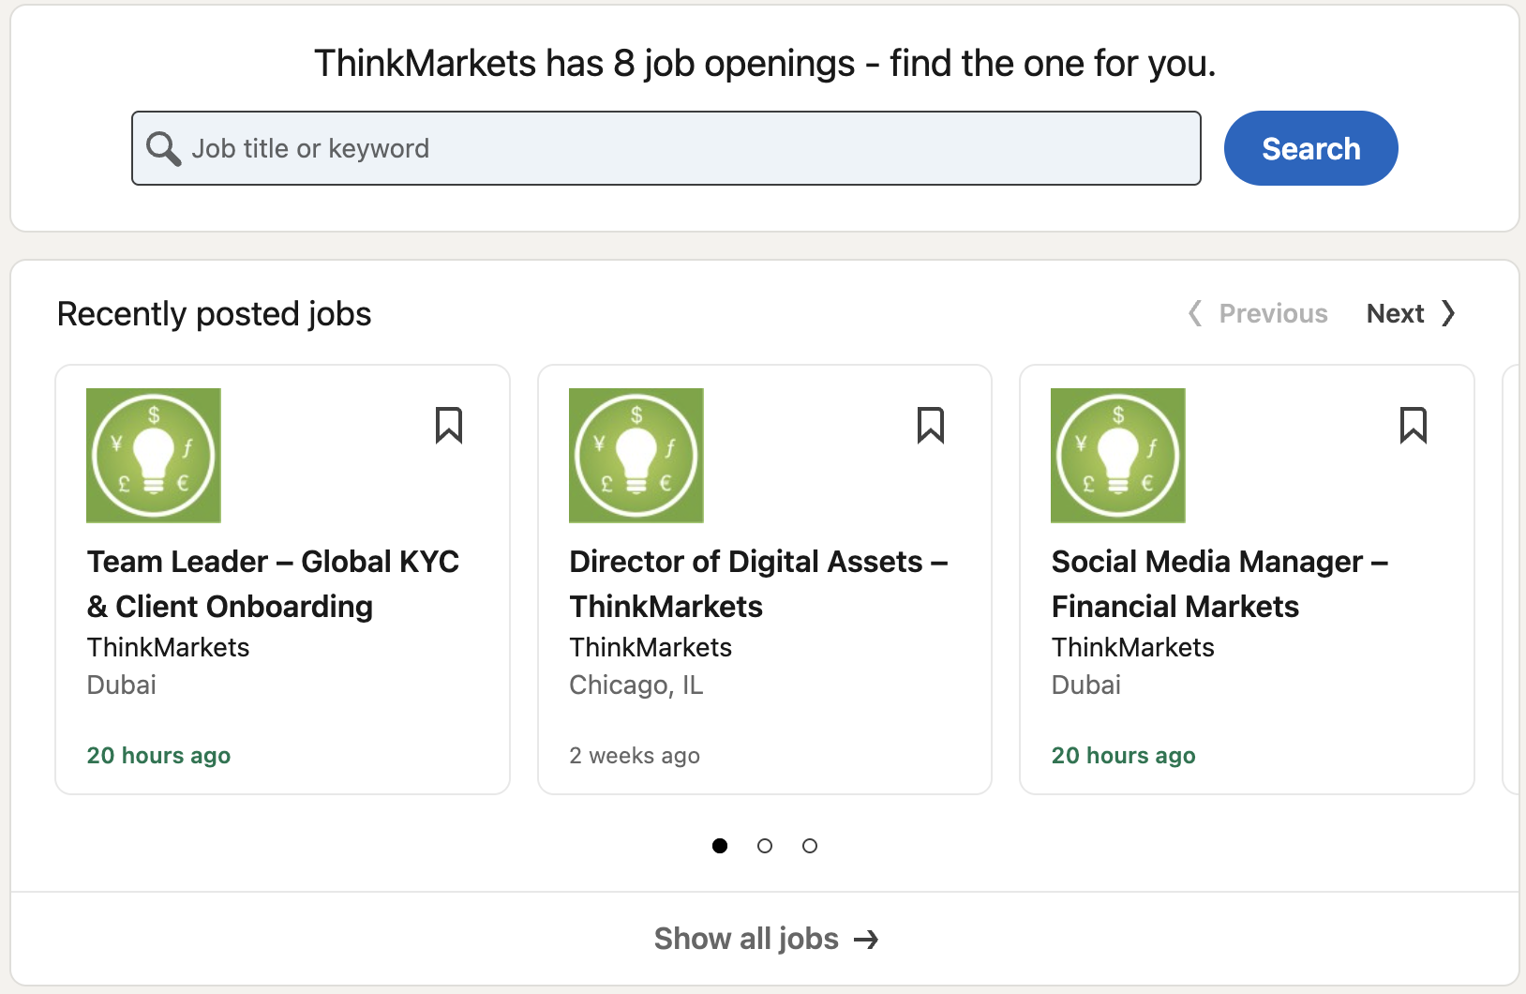Click ThinkMarkets logo on Director card
Image resolution: width=1526 pixels, height=994 pixels.
coord(636,456)
